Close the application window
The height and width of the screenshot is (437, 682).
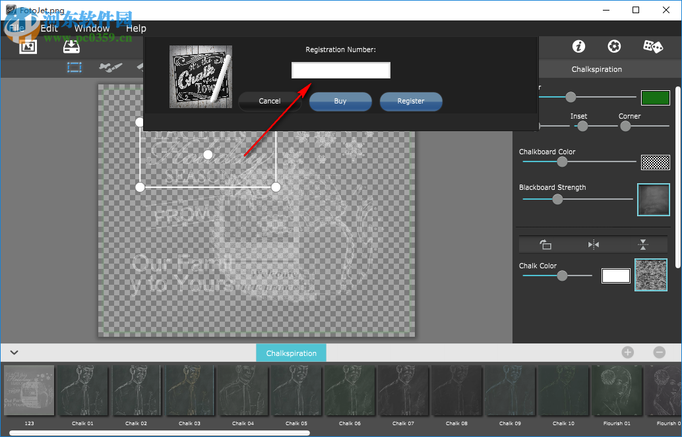[x=666, y=10]
